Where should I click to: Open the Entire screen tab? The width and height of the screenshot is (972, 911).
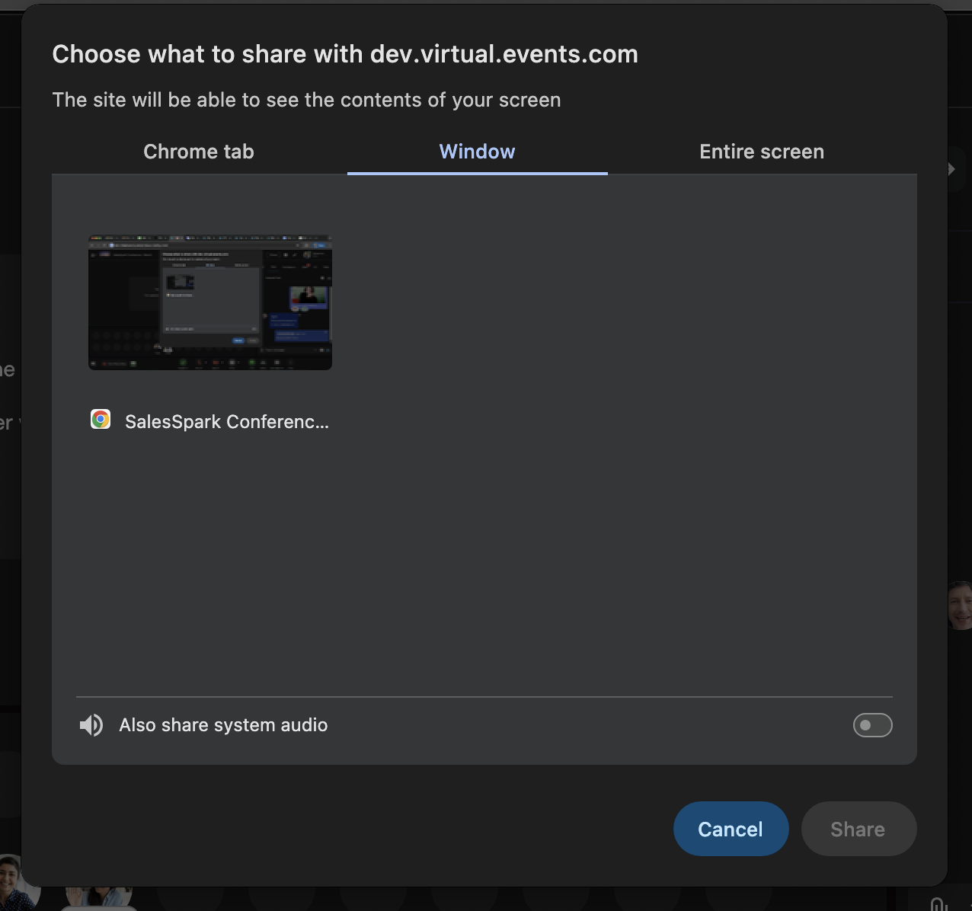tap(761, 152)
